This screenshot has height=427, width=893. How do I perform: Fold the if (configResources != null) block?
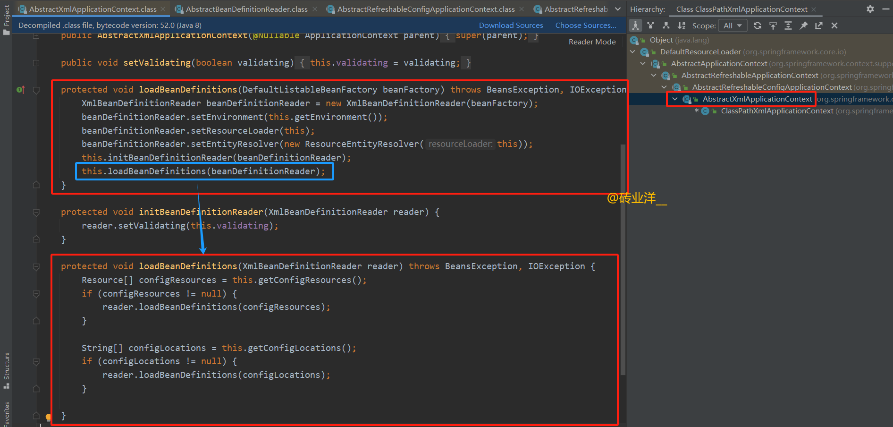[x=36, y=294]
